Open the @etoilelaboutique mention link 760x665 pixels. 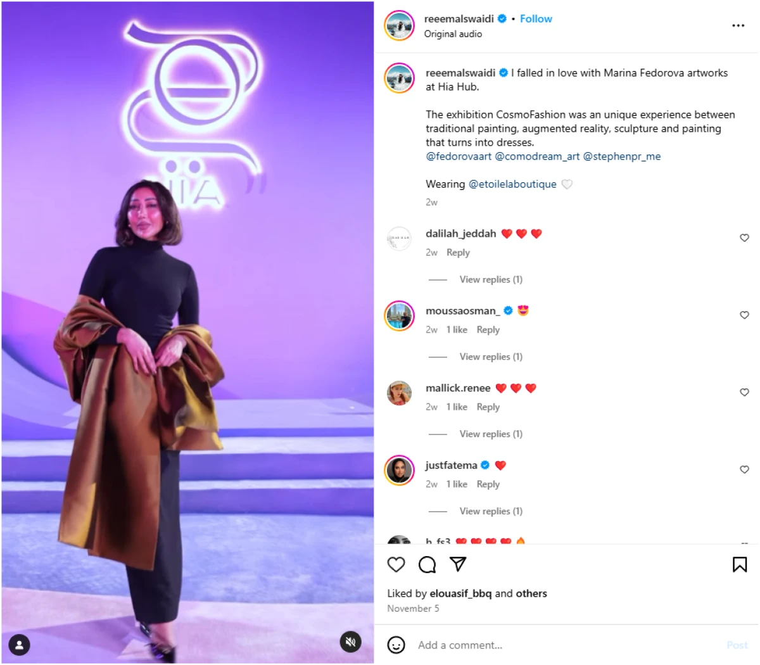[512, 184]
